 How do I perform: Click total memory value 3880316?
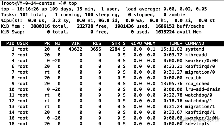[x=40, y=26]
